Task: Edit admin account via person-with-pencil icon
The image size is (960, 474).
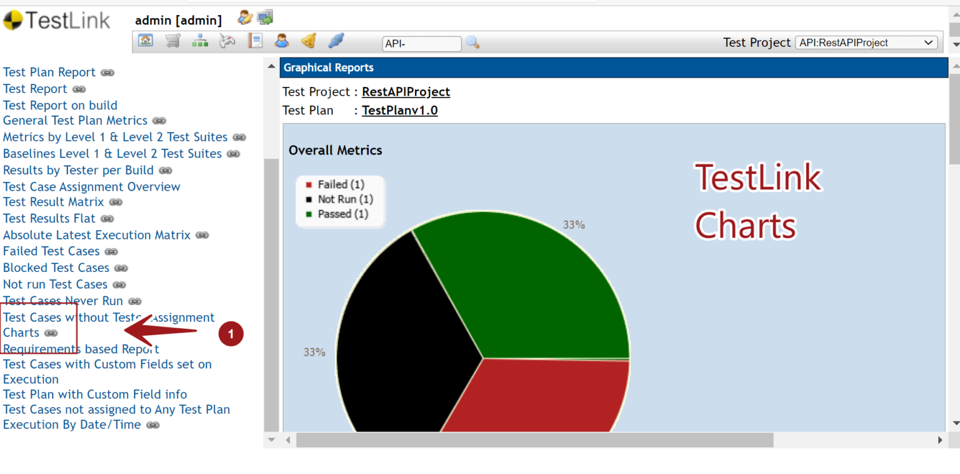Action: (244, 17)
